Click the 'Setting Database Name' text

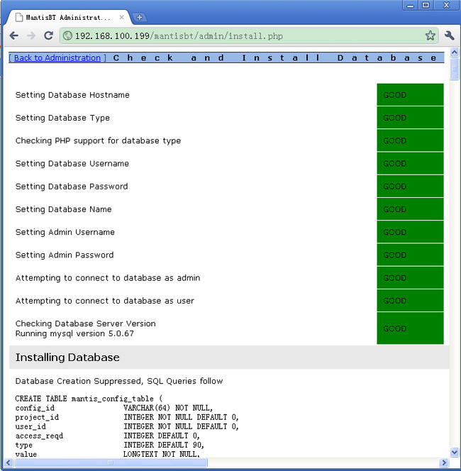[x=63, y=209]
